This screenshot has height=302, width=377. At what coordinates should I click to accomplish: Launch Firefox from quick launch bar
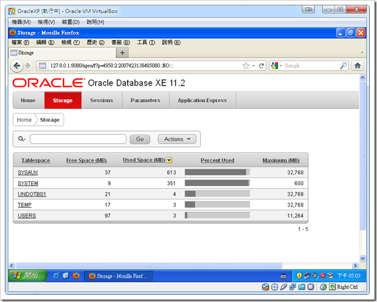pyautogui.click(x=76, y=275)
